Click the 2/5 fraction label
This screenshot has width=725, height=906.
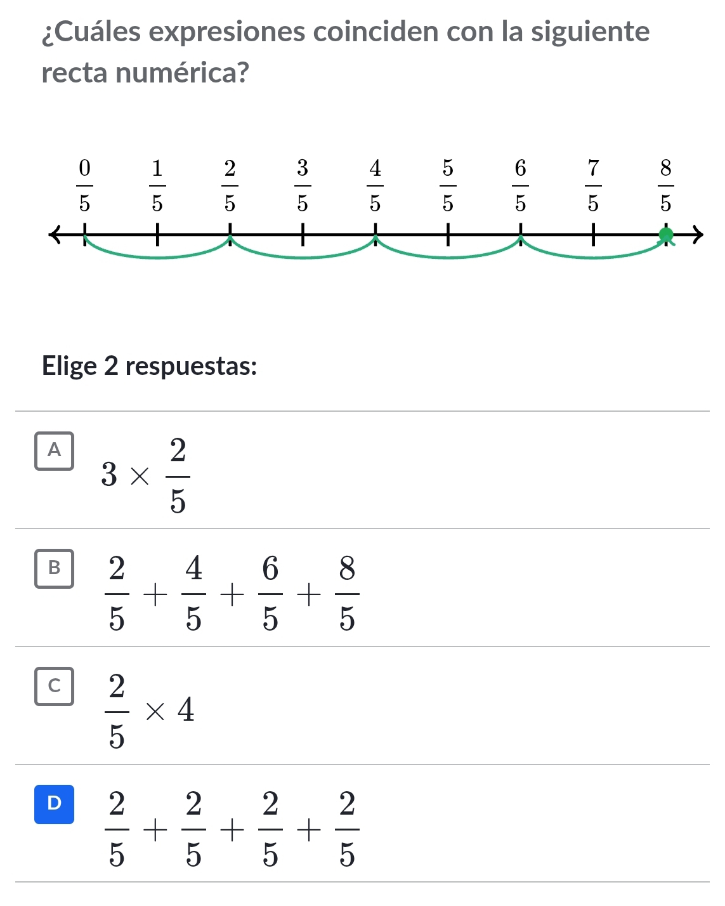point(230,185)
